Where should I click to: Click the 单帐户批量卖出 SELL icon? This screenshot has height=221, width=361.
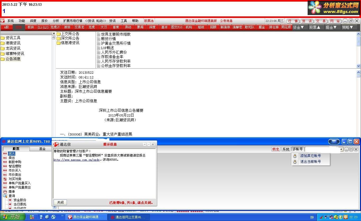pyautogui.click(x=5, y=187)
